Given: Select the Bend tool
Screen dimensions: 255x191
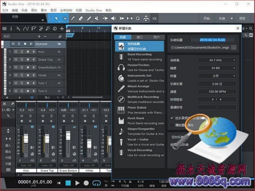Looking at the screenshot, I should coord(105,18).
